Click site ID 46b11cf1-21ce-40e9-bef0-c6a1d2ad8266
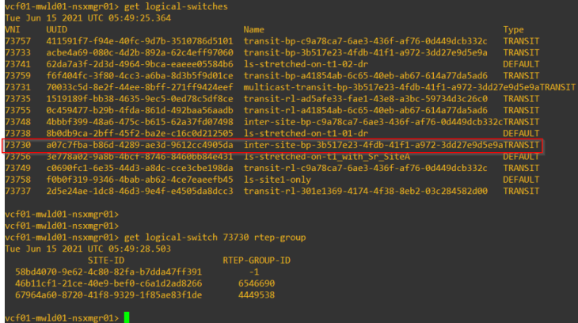Viewport: 578px width, 323px height. point(108,283)
